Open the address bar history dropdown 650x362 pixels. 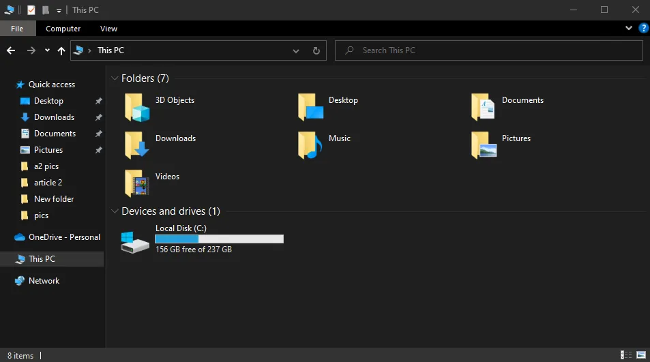coord(296,51)
